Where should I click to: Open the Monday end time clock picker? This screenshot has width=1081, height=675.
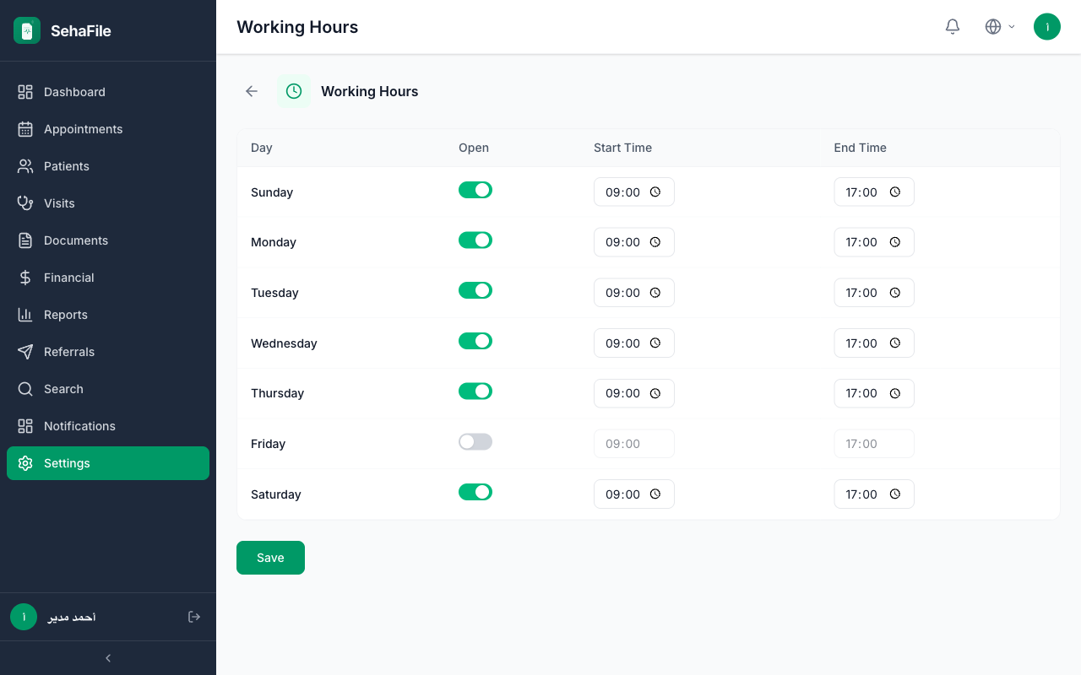895,242
